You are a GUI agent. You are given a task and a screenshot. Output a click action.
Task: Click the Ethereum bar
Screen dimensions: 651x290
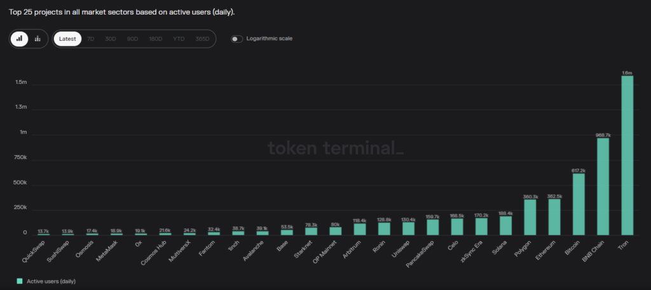pyautogui.click(x=554, y=217)
